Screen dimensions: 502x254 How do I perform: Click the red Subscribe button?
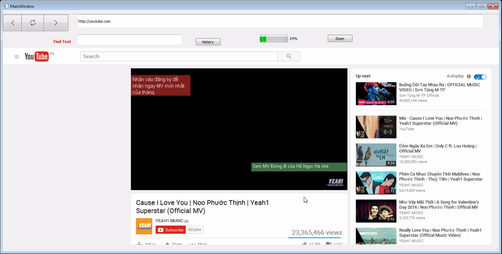171,230
